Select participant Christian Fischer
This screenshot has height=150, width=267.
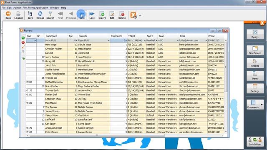click(x=56, y=49)
